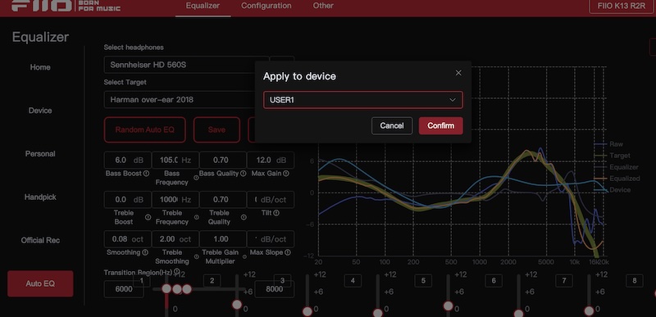Show info for Treble Frequency
This screenshot has width=656, height=317.
(196, 217)
